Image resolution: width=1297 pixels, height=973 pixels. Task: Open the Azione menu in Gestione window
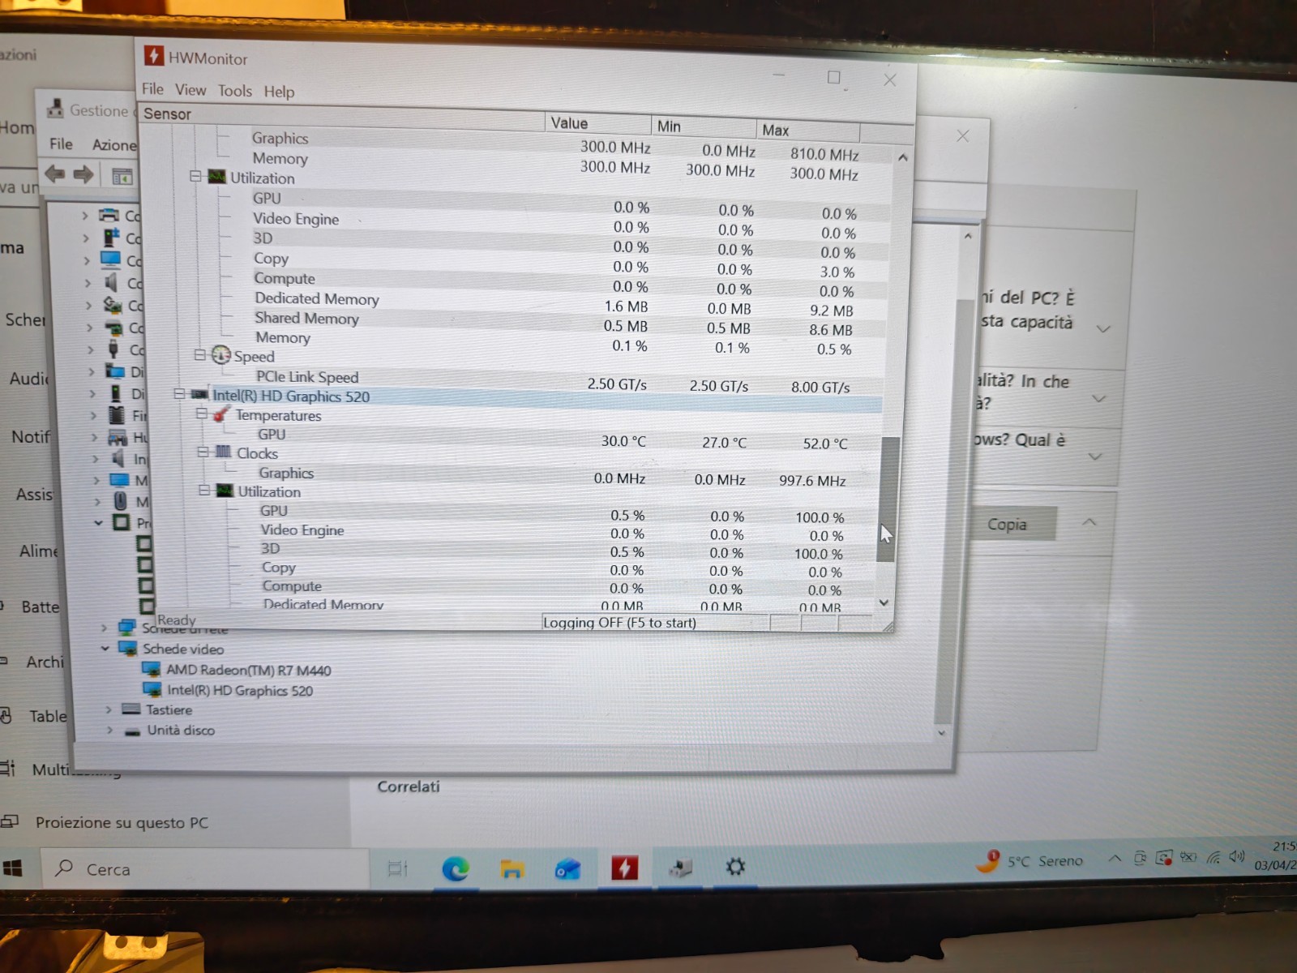point(114,145)
